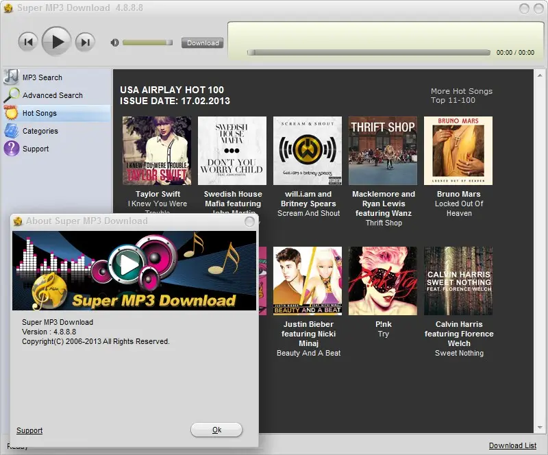548x455 pixels.
Task: Click the previous track button
Action: click(x=28, y=42)
